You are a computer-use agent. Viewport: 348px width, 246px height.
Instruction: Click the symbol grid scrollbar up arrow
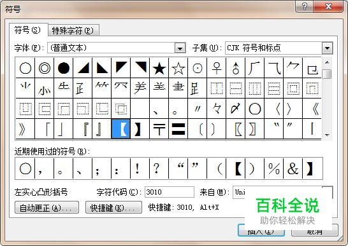(x=327, y=62)
